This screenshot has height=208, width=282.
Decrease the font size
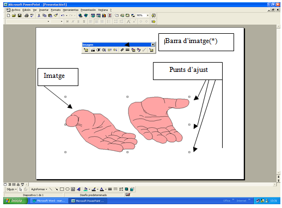point(134,22)
